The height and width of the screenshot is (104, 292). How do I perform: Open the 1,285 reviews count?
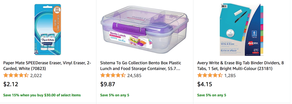[230, 76]
